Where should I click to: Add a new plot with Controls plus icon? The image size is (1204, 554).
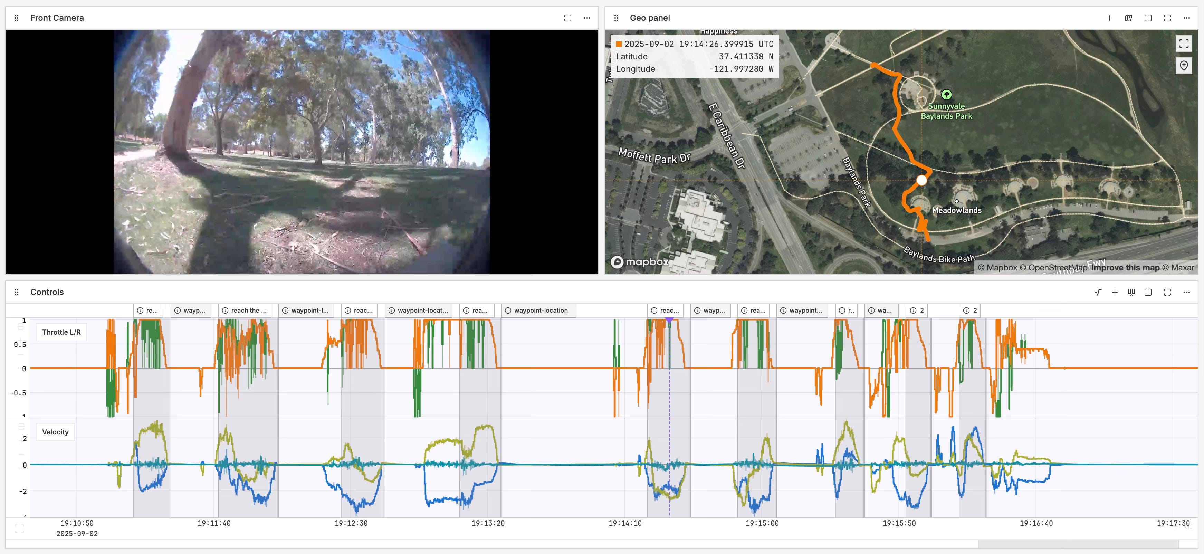tap(1115, 292)
